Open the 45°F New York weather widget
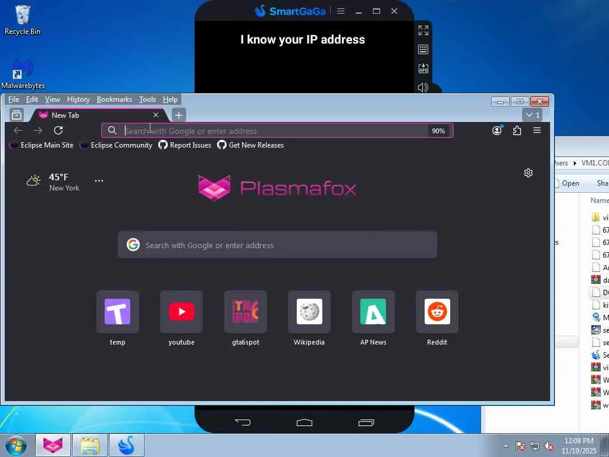 click(53, 182)
